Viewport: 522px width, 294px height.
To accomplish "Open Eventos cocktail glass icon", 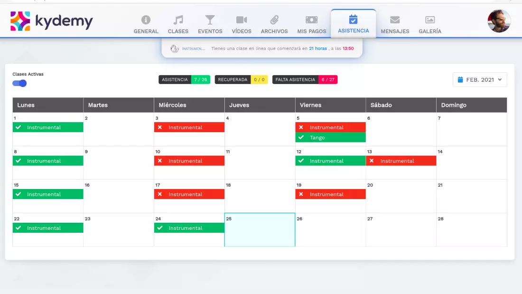I will coord(210,20).
